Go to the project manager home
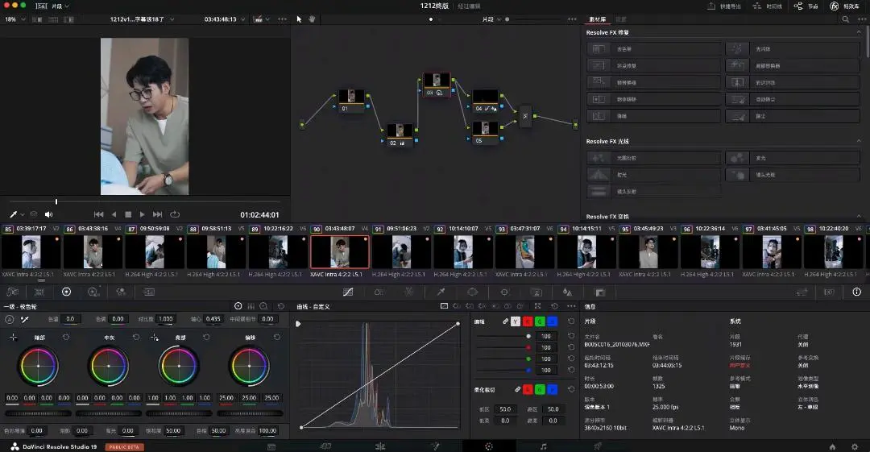 [x=832, y=446]
